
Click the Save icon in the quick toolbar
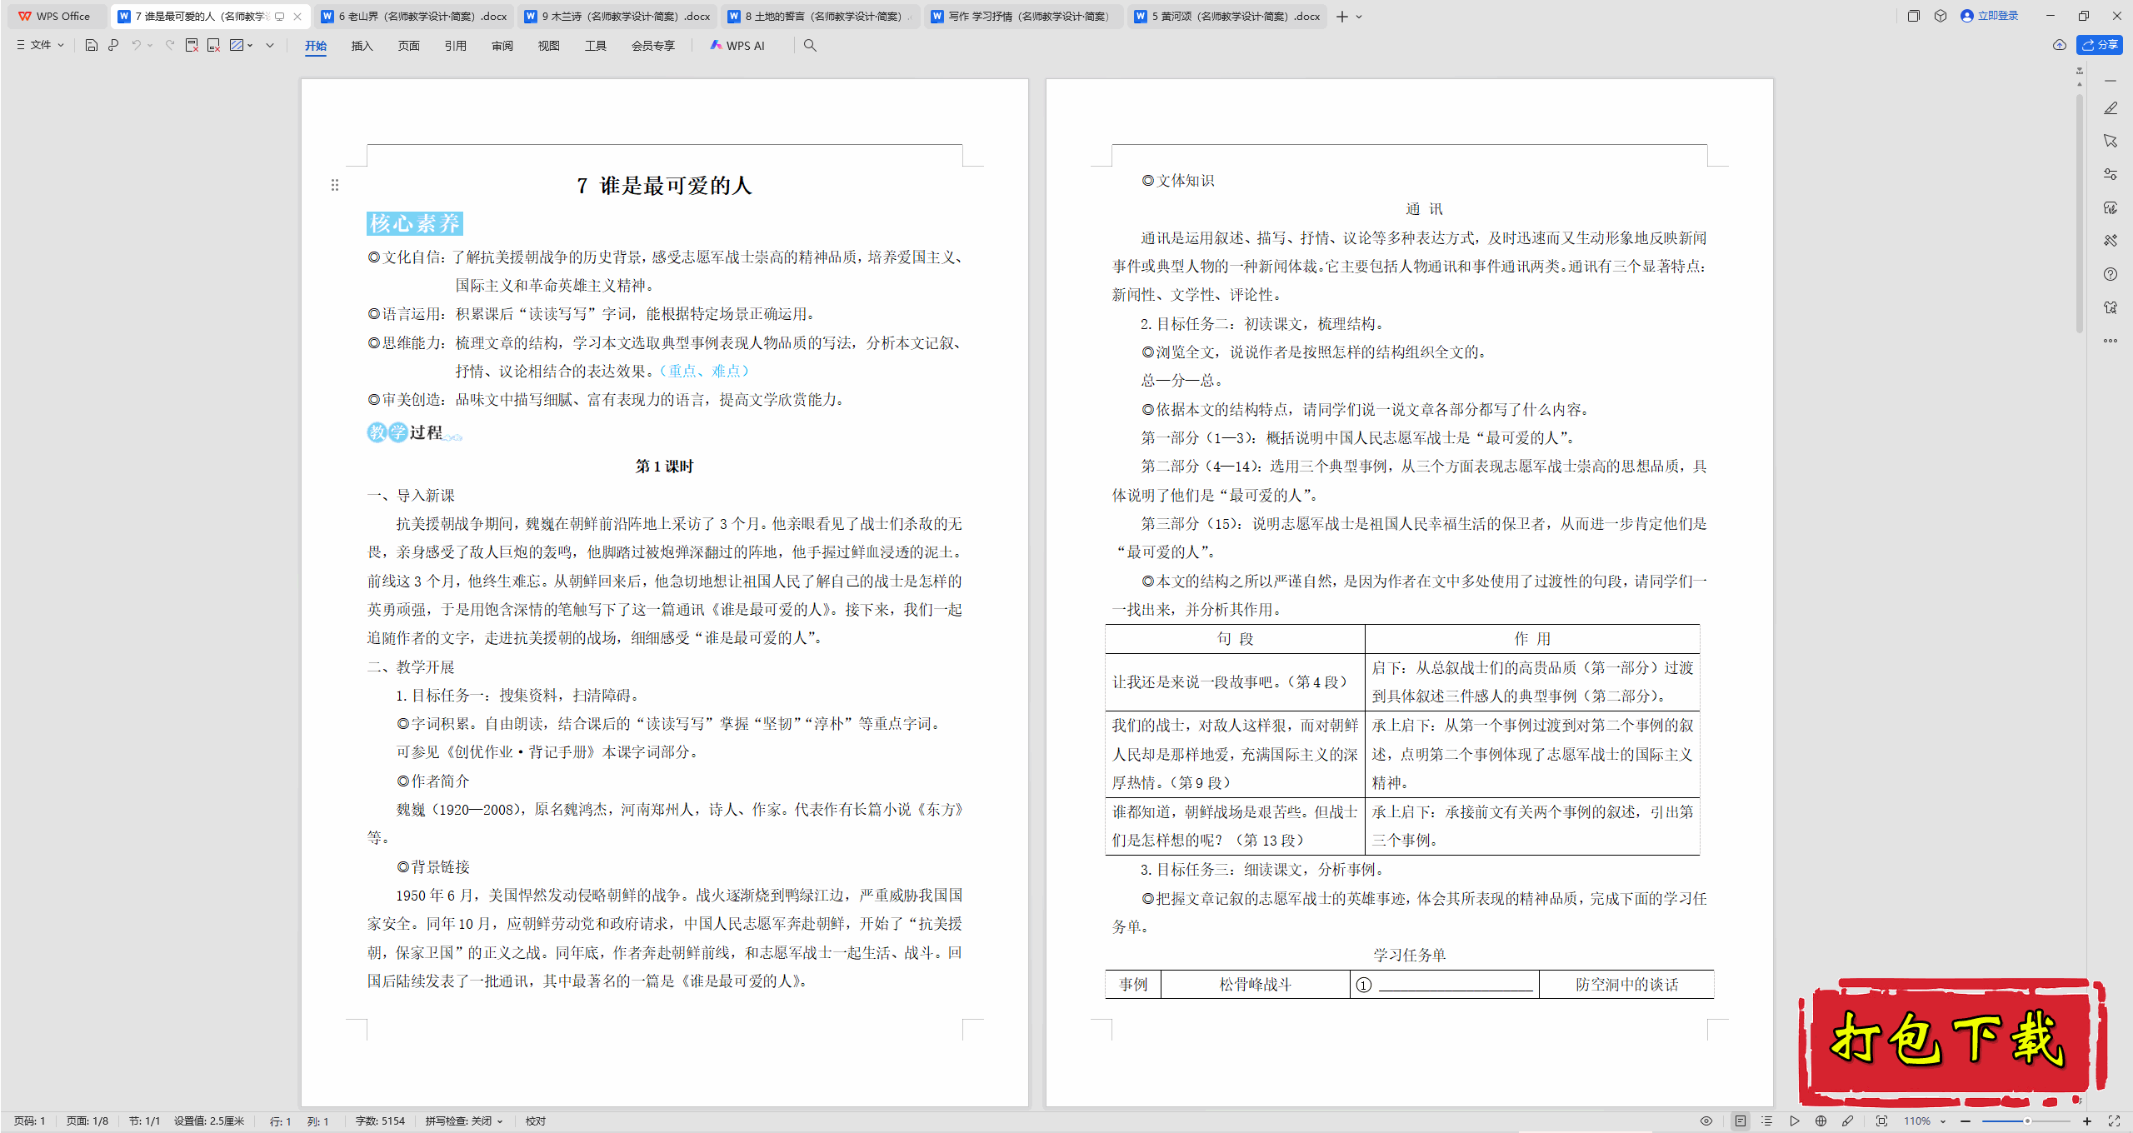[x=92, y=45]
